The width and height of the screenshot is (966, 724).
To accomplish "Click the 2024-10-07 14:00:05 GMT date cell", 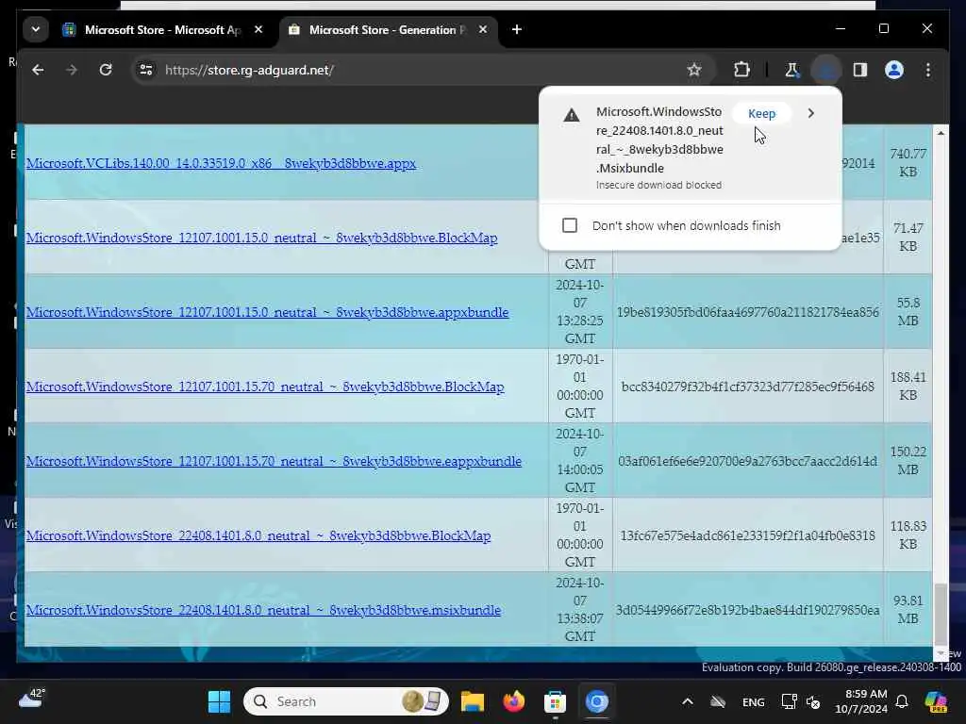I will 580,460.
